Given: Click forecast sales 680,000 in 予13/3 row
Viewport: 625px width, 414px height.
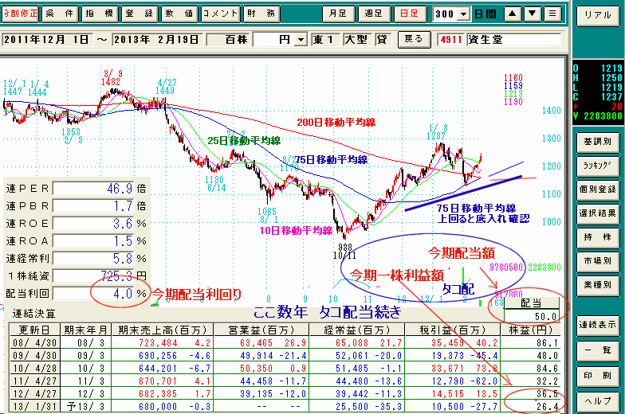Looking at the screenshot, I should click(158, 406).
